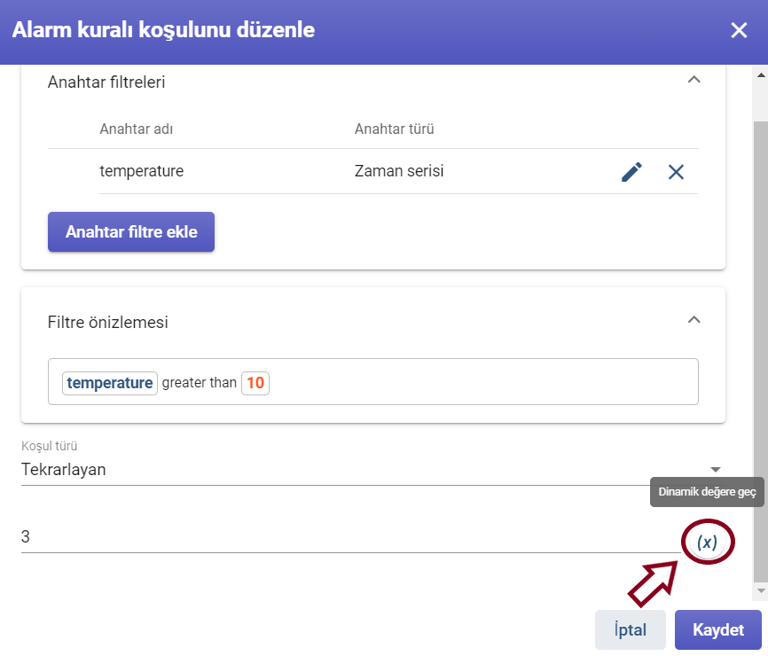The width and height of the screenshot is (768, 656).
Task: Click the temperature chip in filter preview
Action: point(110,383)
